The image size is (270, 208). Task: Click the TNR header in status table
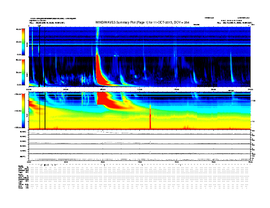coord(20,183)
